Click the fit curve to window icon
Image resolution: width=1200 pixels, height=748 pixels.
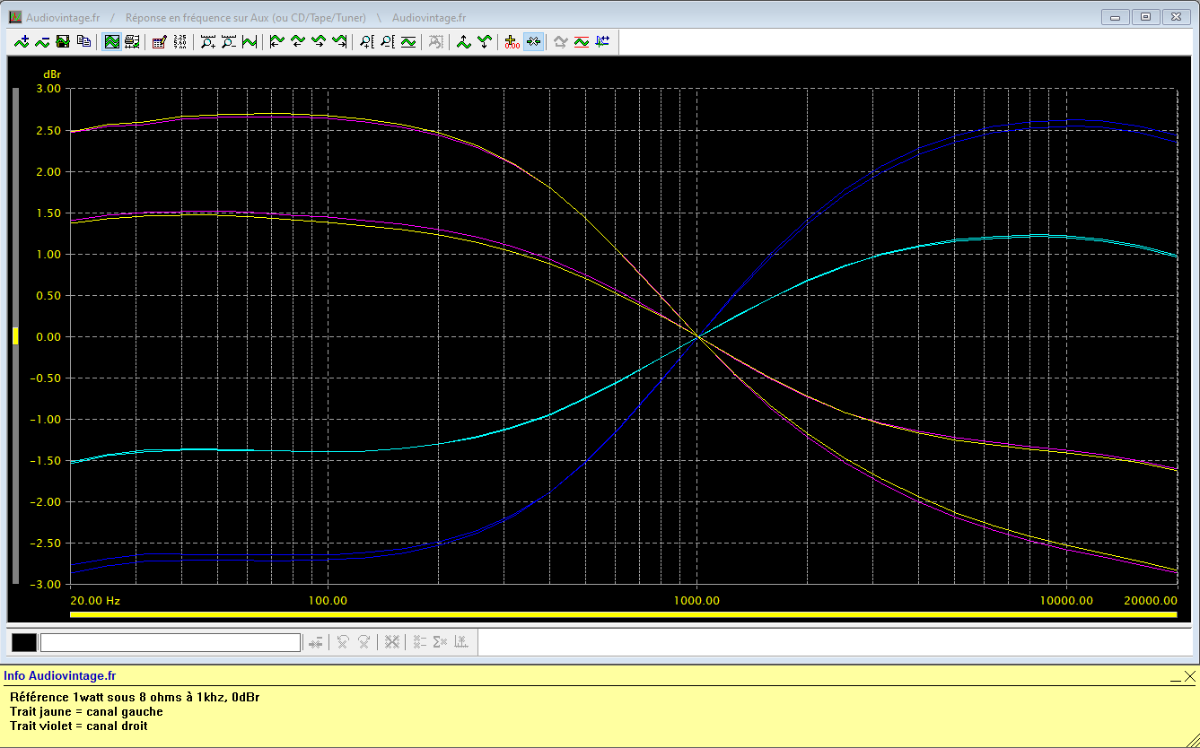point(250,41)
